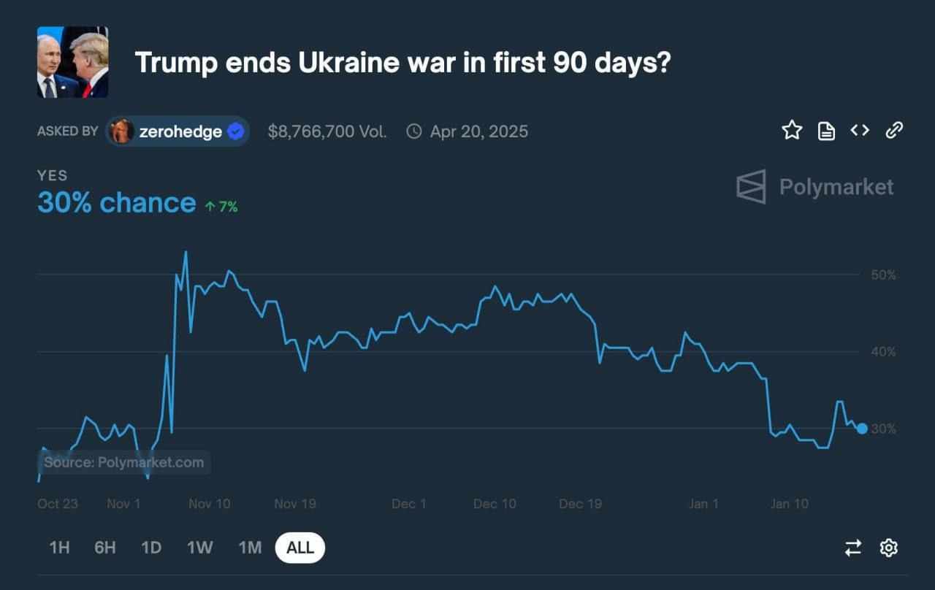The image size is (935, 590).
Task: Show the 1M time range
Action: [250, 548]
